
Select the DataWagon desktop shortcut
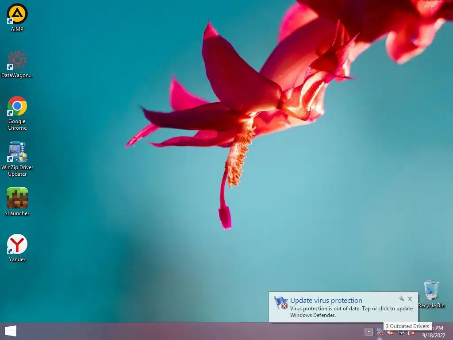(17, 64)
